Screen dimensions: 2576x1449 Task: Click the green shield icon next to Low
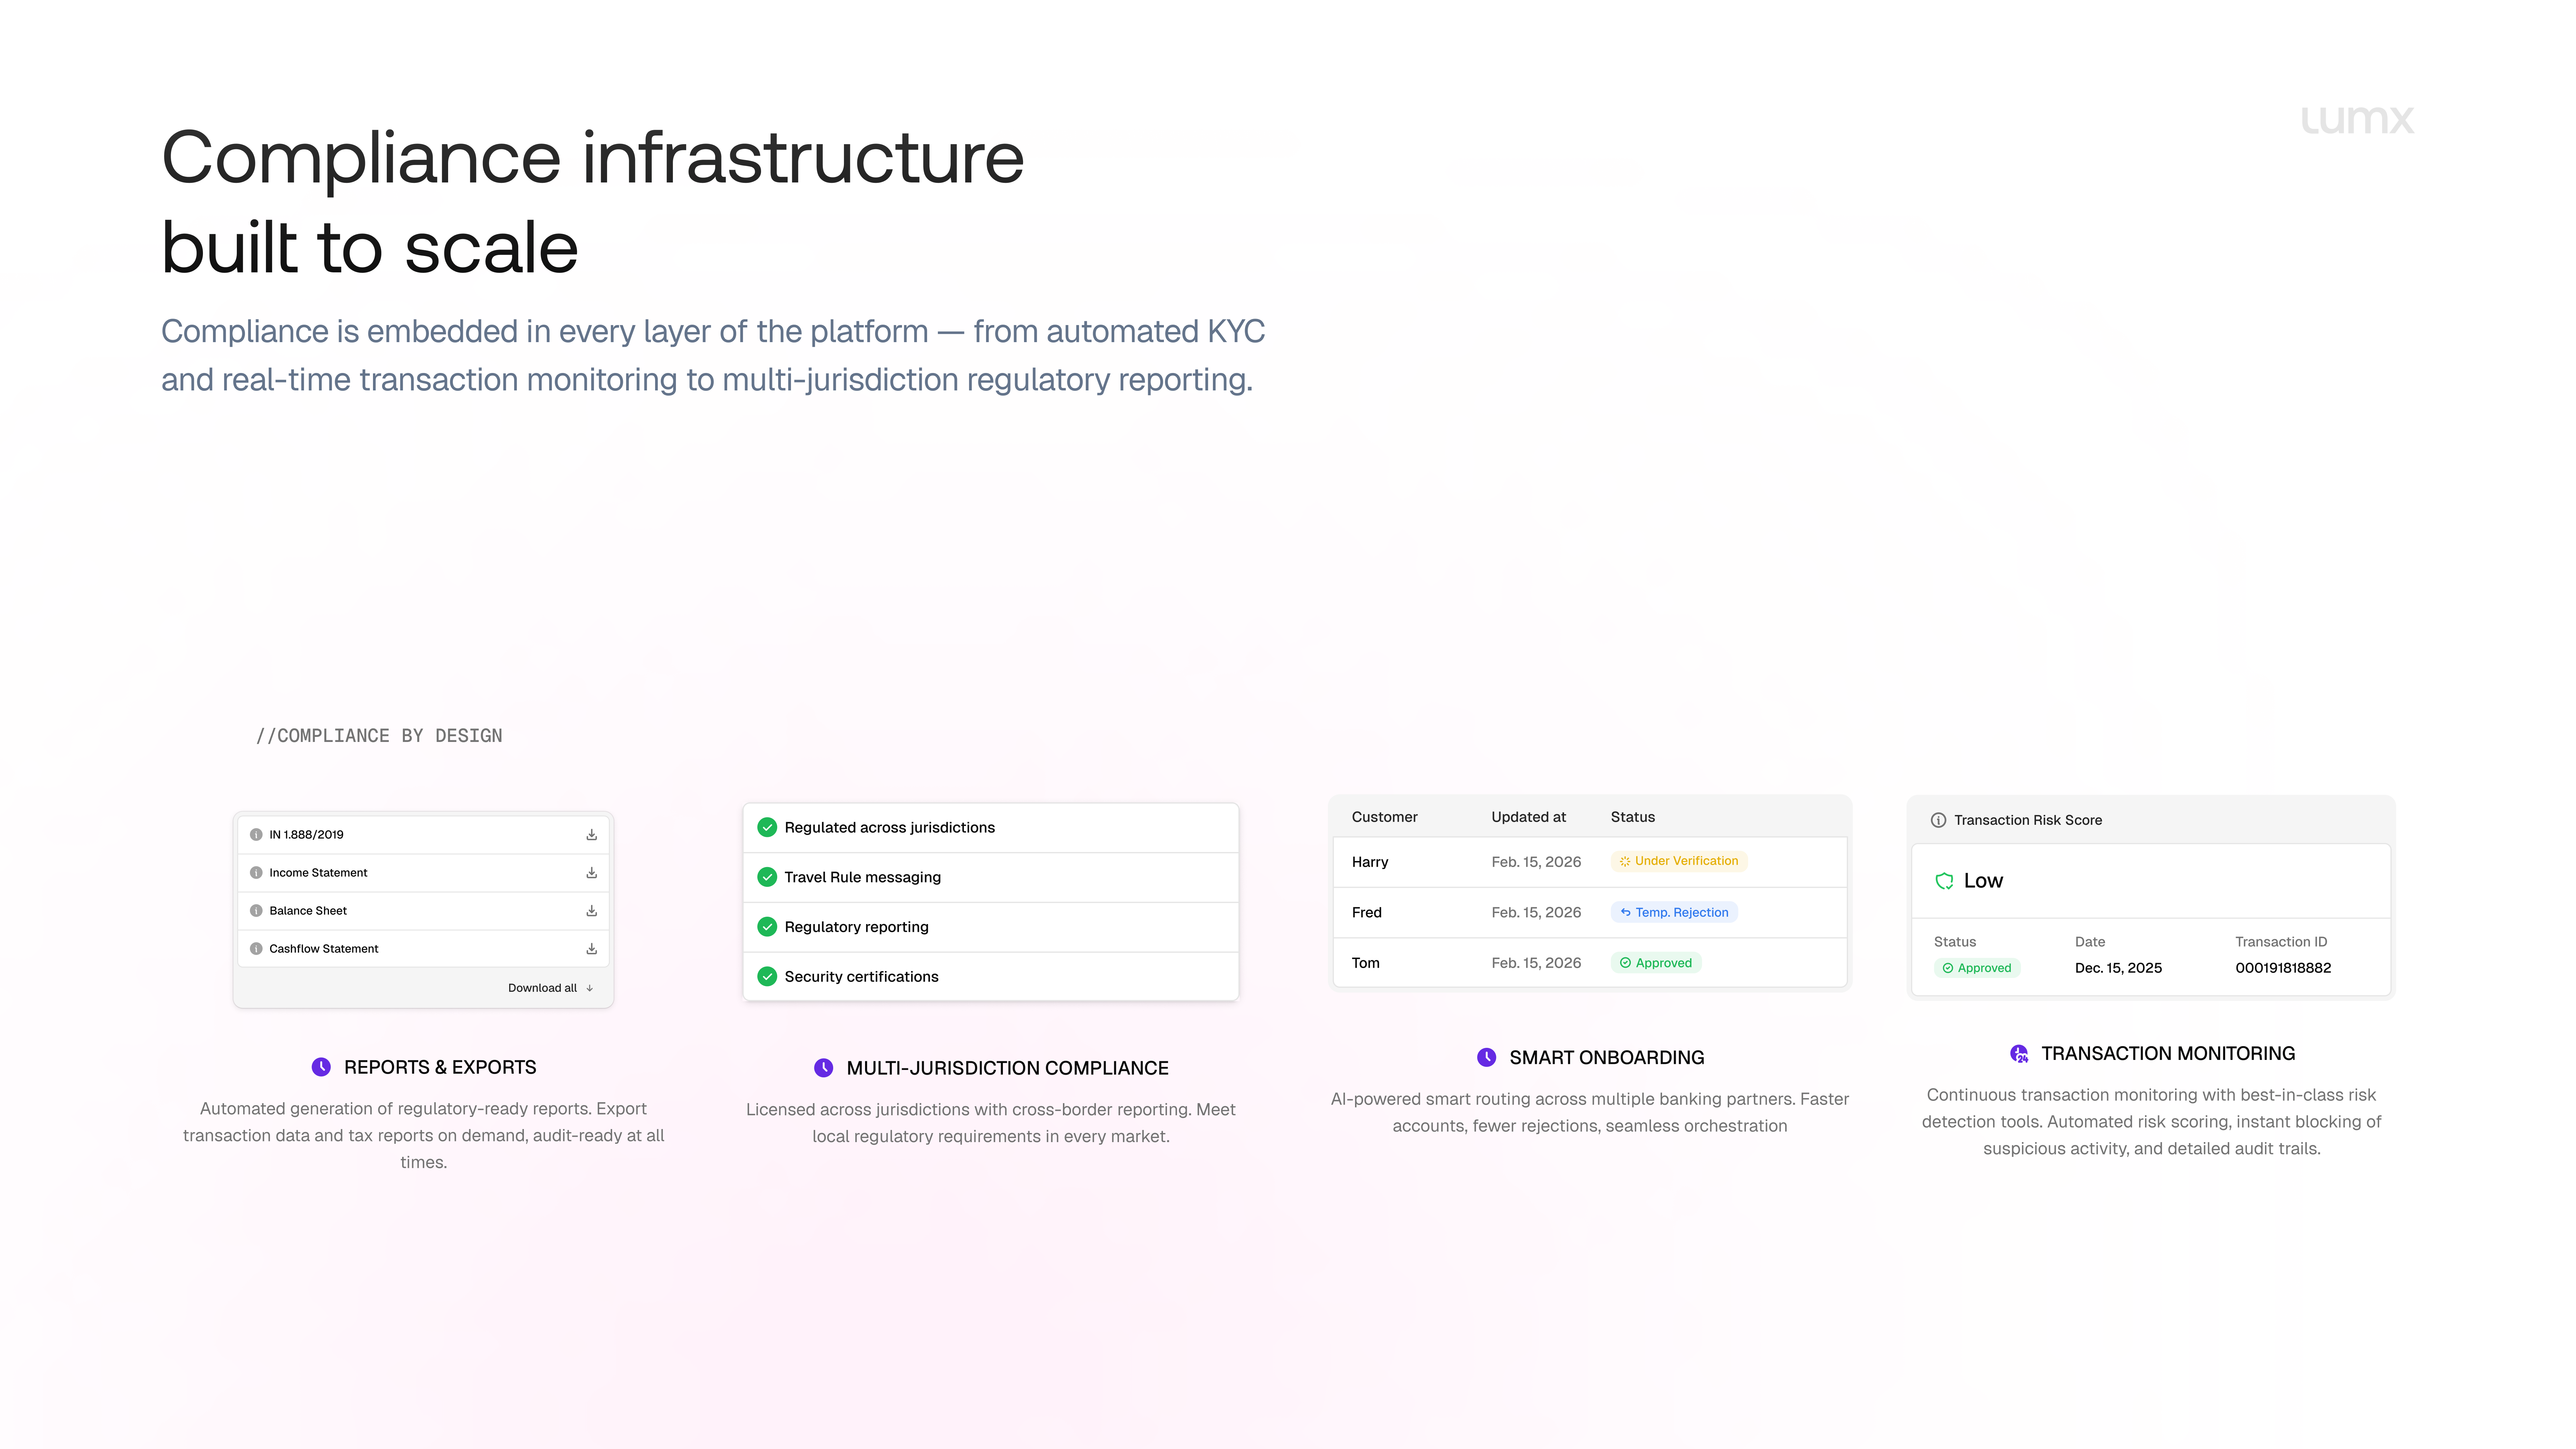point(1944,881)
